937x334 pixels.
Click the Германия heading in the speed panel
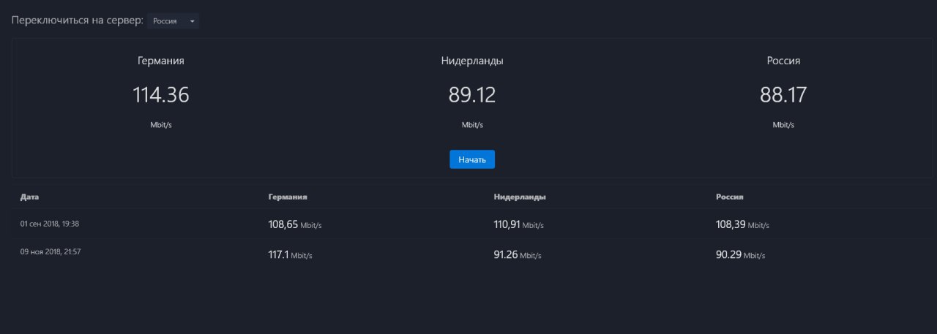click(x=161, y=61)
